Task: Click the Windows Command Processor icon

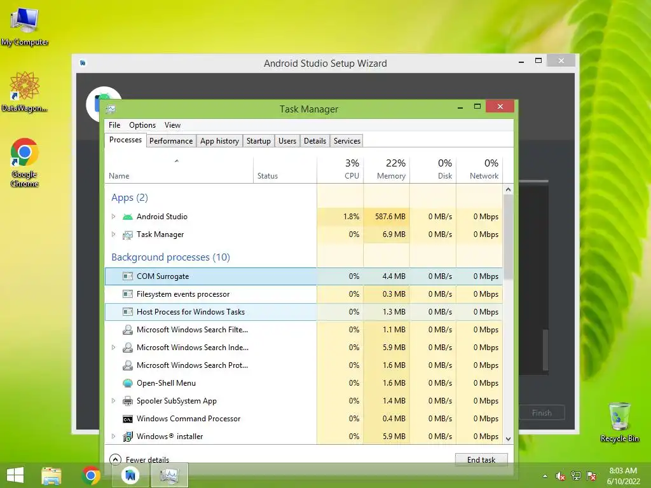Action: pos(128,419)
